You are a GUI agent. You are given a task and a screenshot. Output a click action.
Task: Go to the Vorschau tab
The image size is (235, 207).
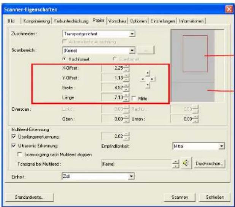[x=117, y=21]
